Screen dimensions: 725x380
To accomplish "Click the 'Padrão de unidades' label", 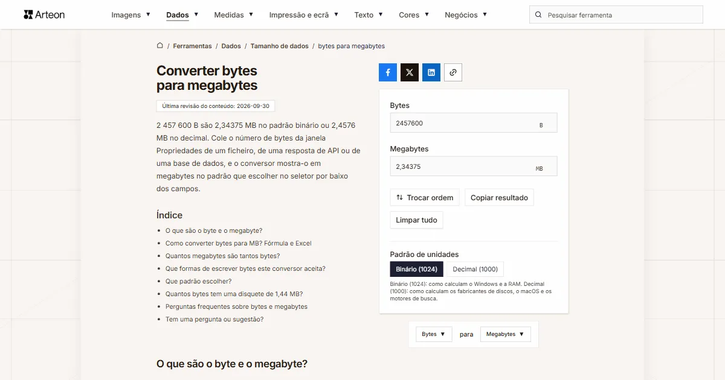I will point(424,254).
